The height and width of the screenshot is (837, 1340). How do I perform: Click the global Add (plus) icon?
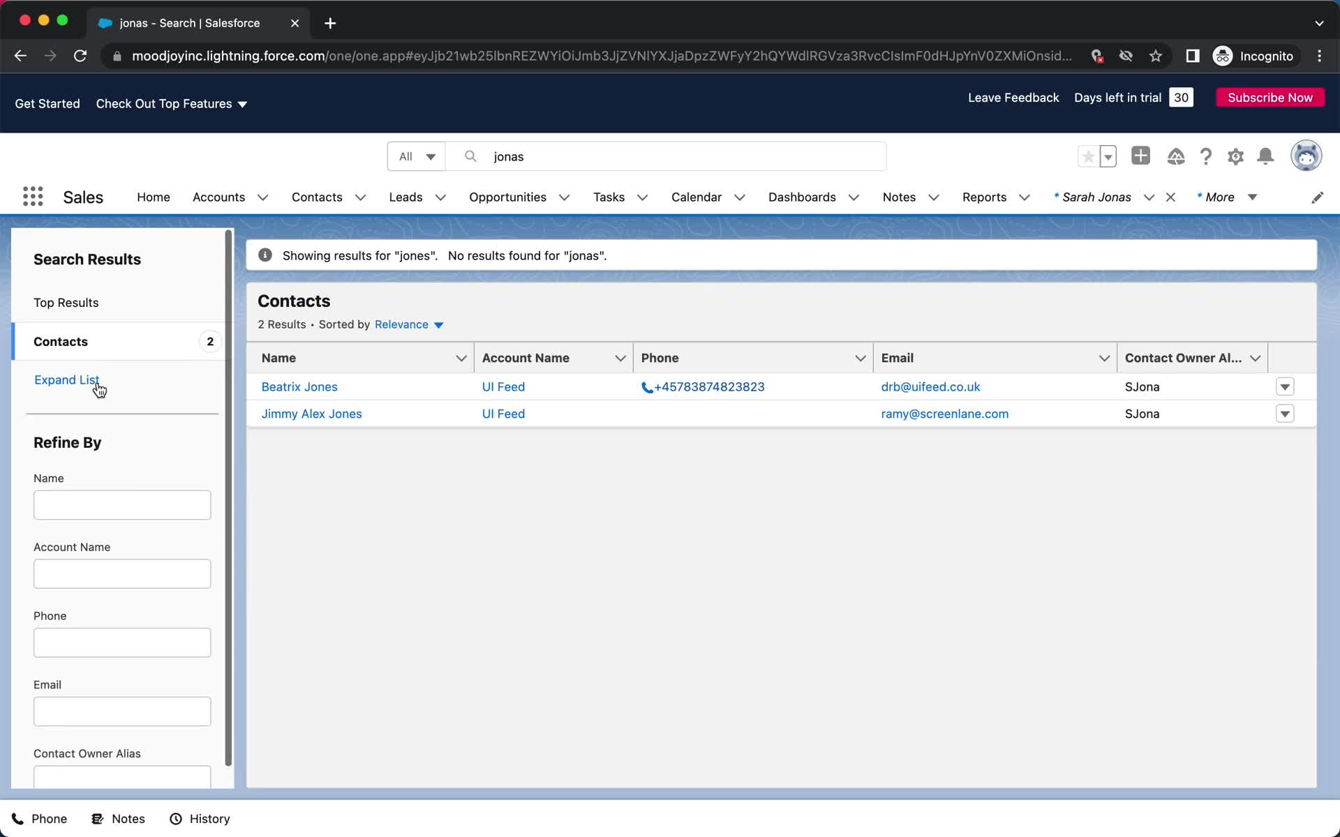coord(1140,156)
